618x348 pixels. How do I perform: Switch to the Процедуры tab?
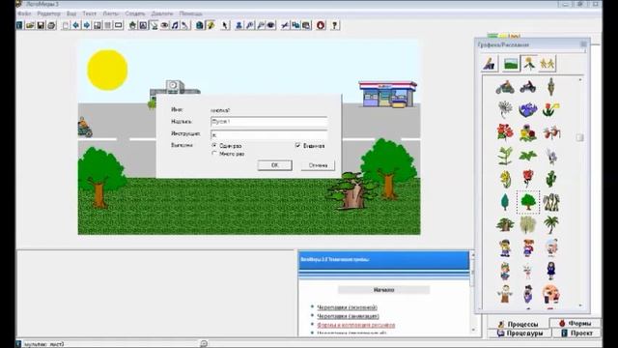point(520,333)
